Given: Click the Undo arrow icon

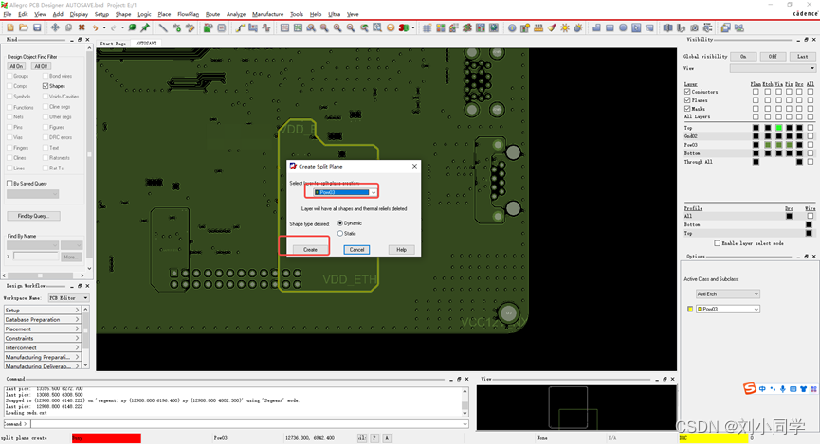Looking at the screenshot, I should pos(95,27).
